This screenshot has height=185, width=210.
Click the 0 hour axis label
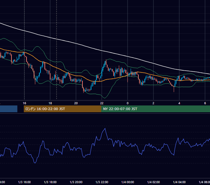coord(128,103)
